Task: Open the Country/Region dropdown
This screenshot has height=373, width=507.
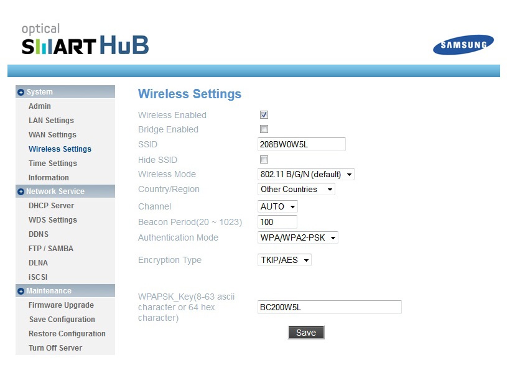Action: (296, 189)
